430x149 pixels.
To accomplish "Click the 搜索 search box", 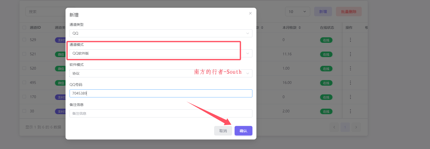I will tap(45, 12).
